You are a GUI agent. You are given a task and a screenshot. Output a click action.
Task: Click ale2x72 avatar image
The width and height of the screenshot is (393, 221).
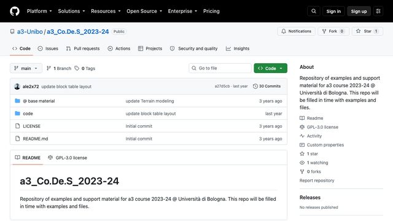pos(17,87)
